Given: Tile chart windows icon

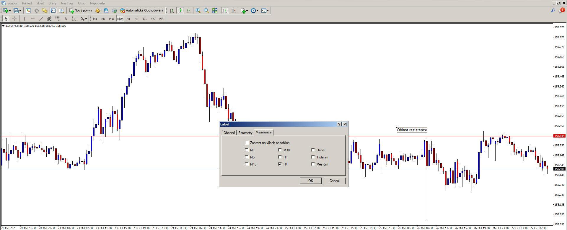Looking at the screenshot, I should click(215, 11).
